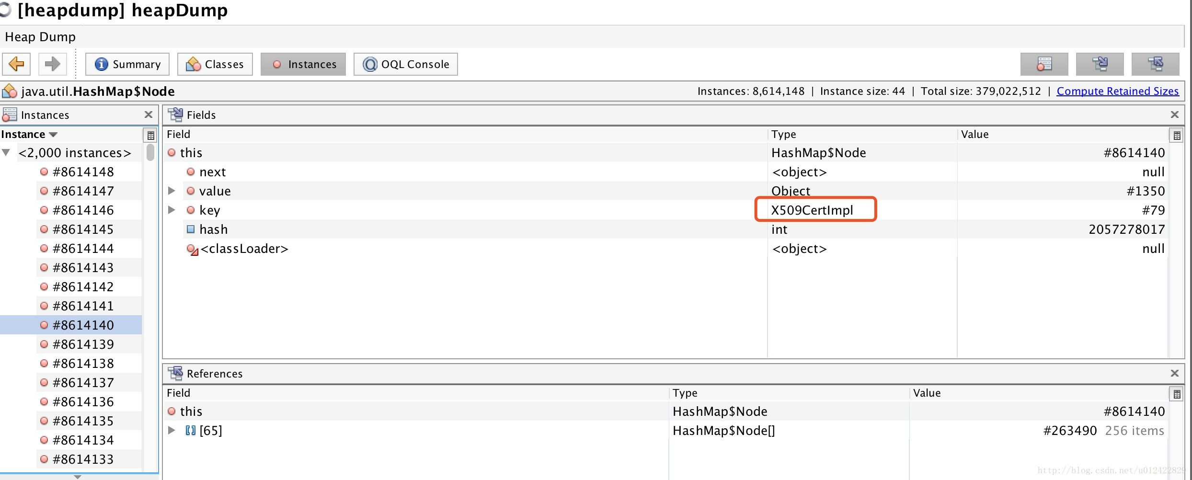Viewport: 1192px width, 480px height.
Task: Close the Fields panel
Action: 1174,114
